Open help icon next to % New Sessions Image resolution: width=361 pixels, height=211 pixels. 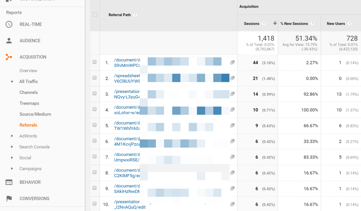[312, 24]
